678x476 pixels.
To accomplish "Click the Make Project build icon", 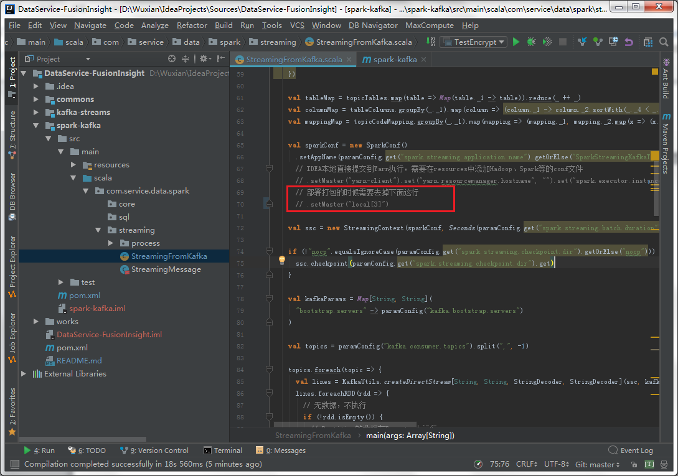I will [x=431, y=42].
